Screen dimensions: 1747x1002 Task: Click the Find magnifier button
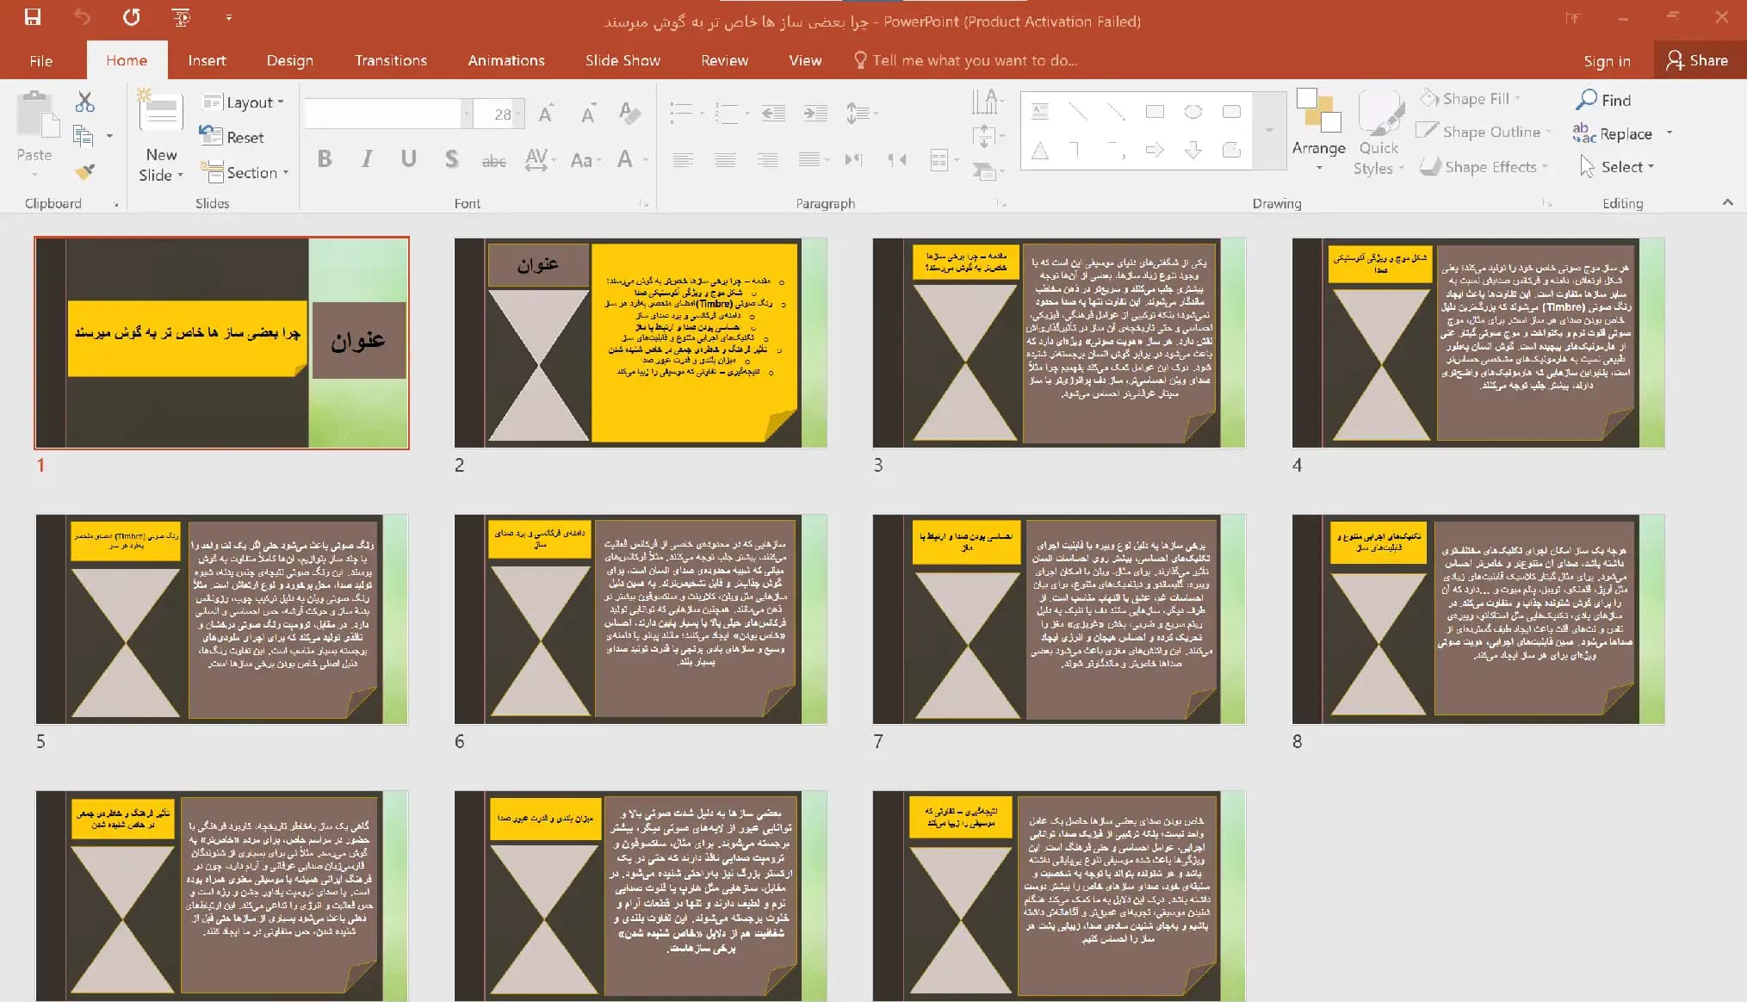point(1603,100)
